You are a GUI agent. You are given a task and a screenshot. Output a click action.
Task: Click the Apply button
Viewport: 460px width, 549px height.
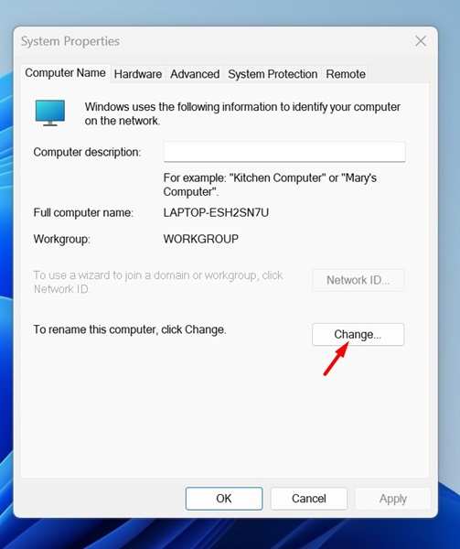point(393,499)
